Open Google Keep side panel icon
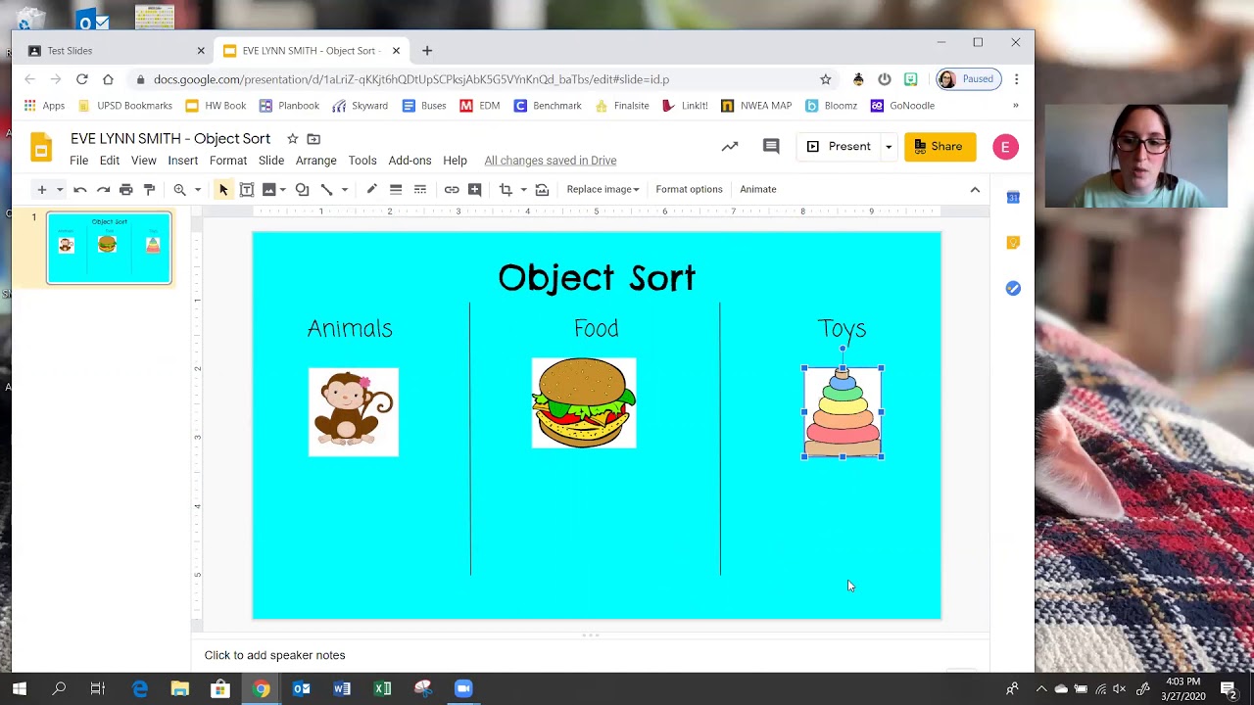 (1013, 242)
